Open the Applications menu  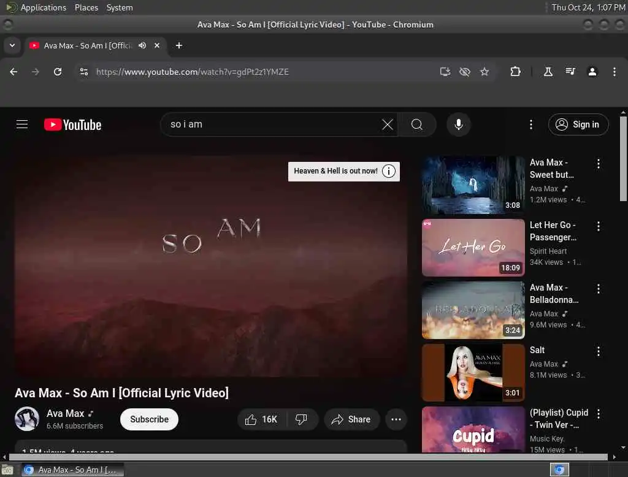pyautogui.click(x=44, y=7)
